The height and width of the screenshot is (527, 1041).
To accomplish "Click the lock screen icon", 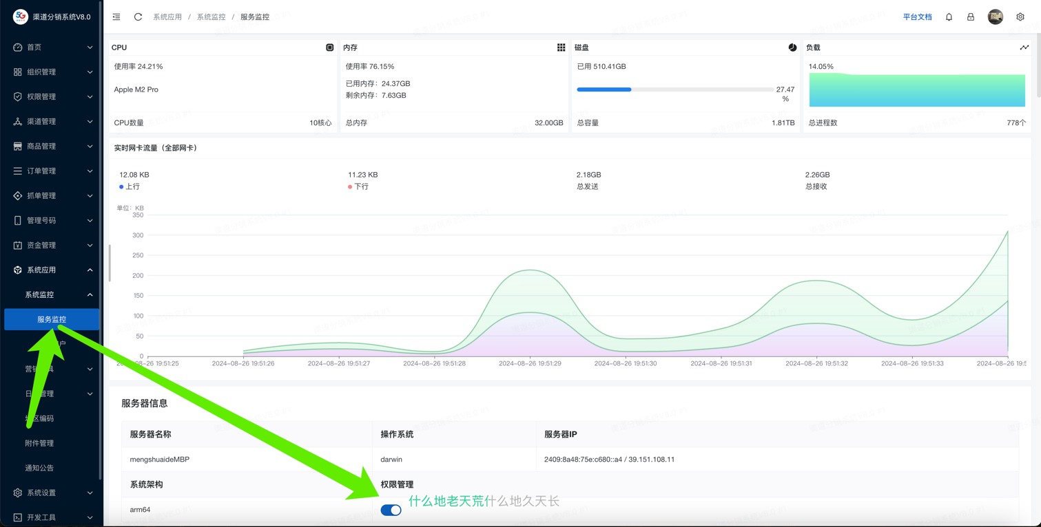I will coord(970,17).
